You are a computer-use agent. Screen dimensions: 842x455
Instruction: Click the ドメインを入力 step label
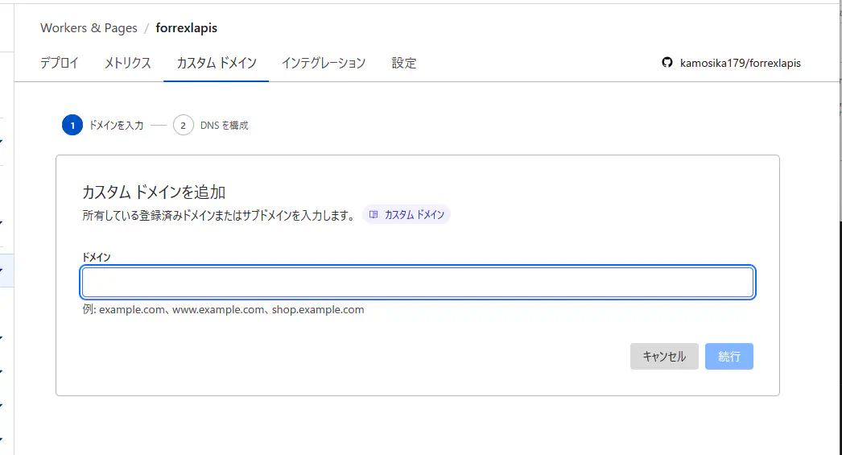(116, 126)
